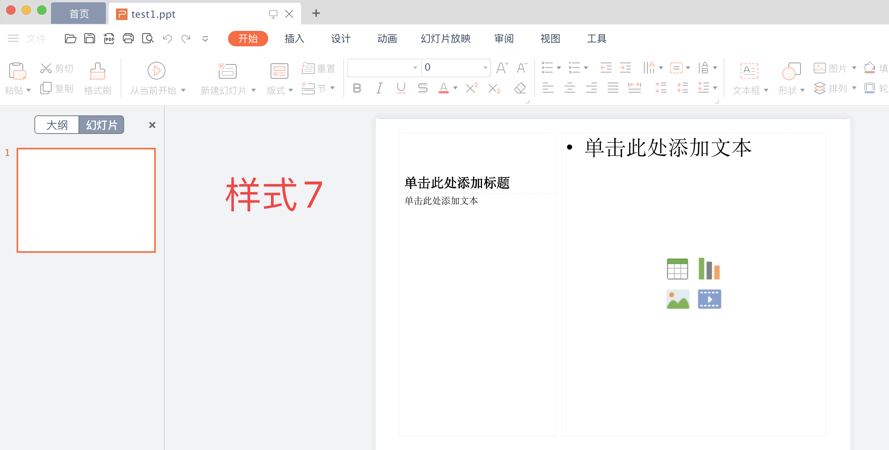
Task: Toggle underline formatting
Action: pyautogui.click(x=401, y=88)
